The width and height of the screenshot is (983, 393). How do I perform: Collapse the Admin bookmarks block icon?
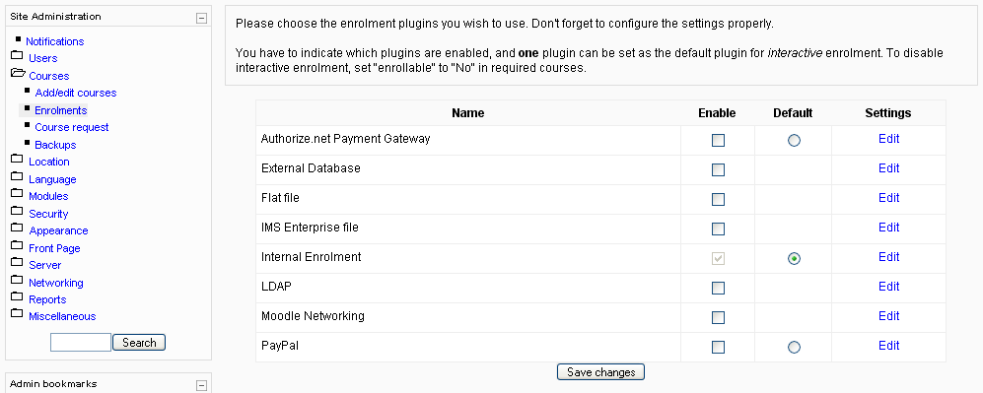click(201, 385)
